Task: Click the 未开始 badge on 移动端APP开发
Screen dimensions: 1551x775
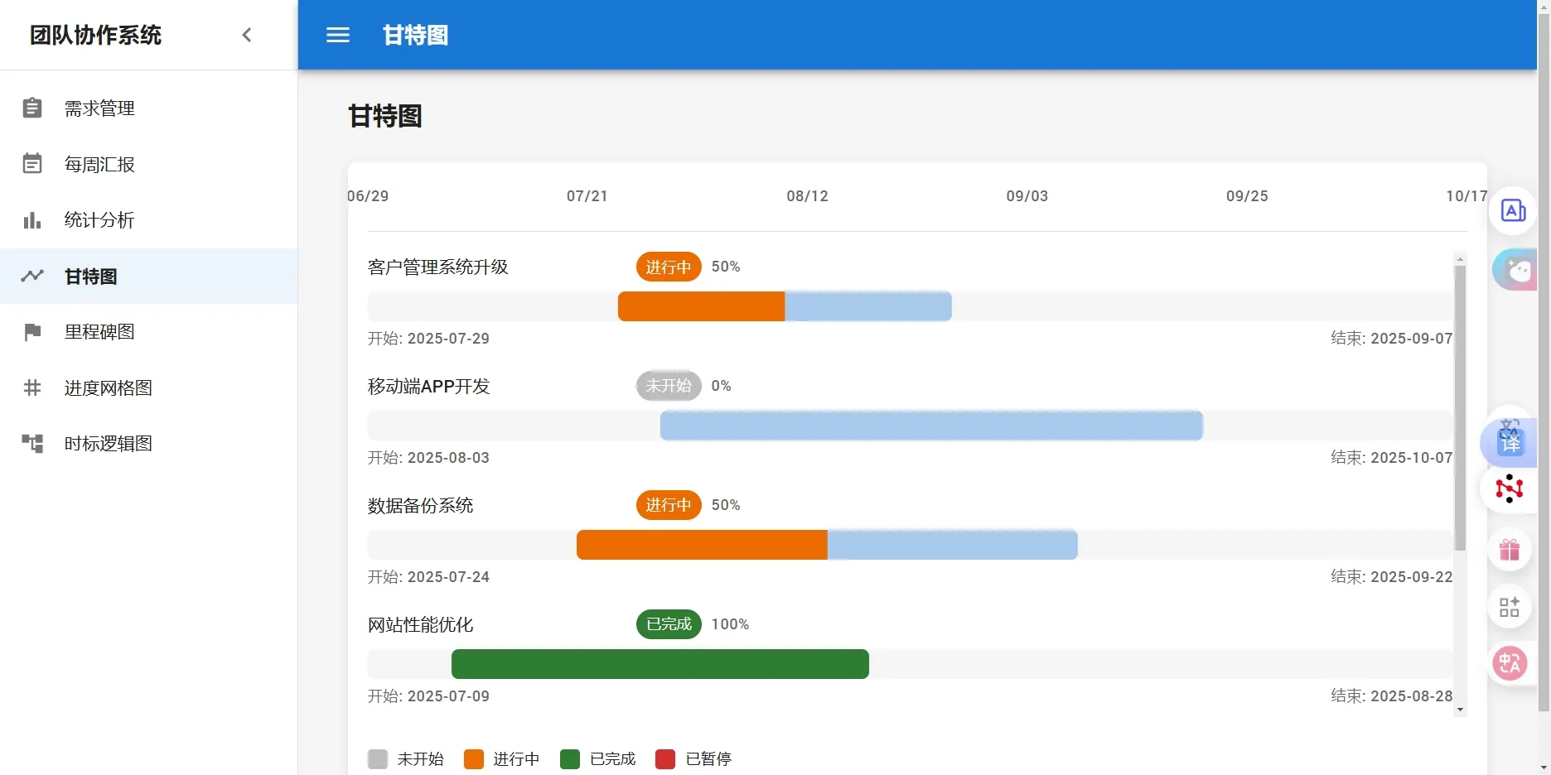Action: [x=668, y=386]
